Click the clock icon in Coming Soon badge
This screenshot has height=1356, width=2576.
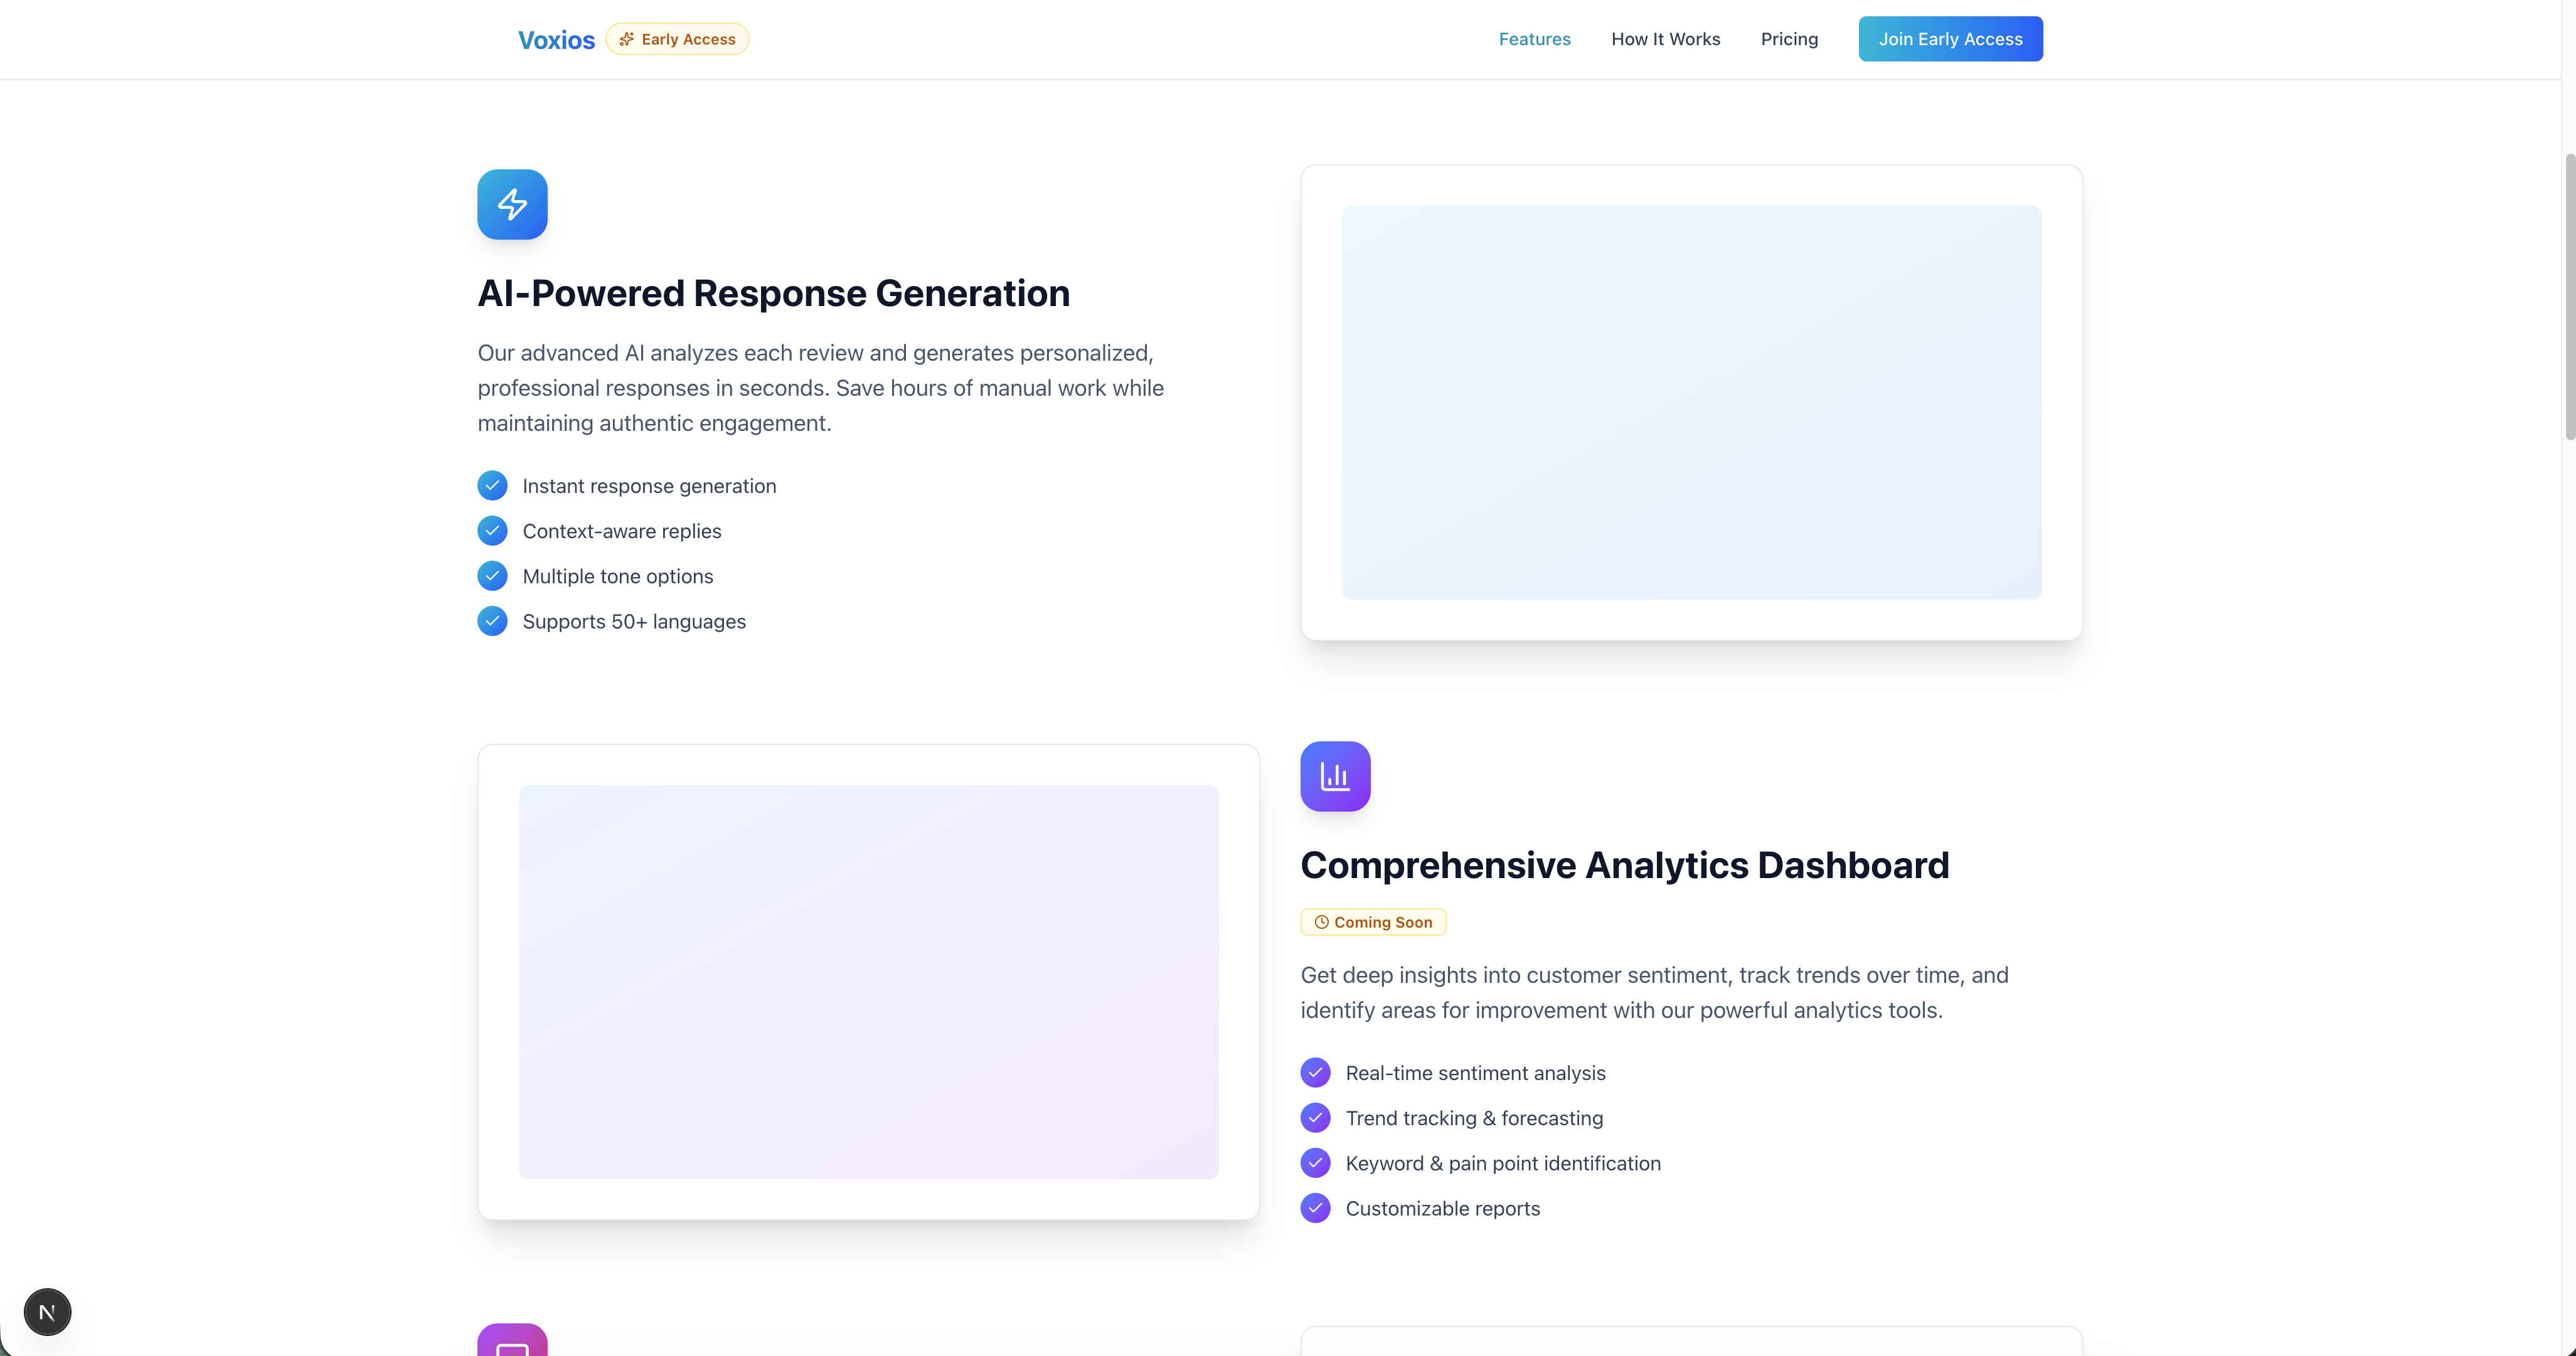click(x=1321, y=922)
